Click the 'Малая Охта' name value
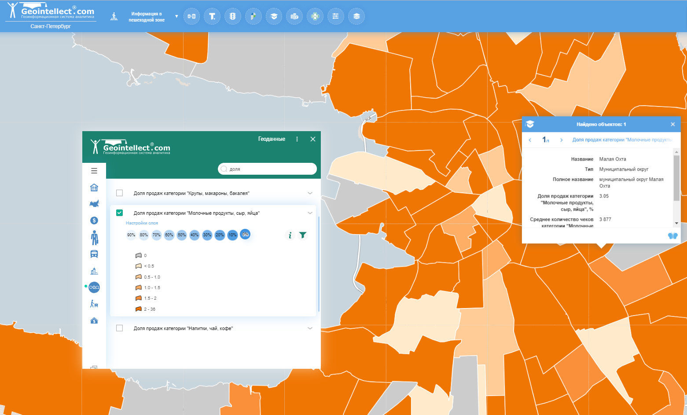 (613, 159)
